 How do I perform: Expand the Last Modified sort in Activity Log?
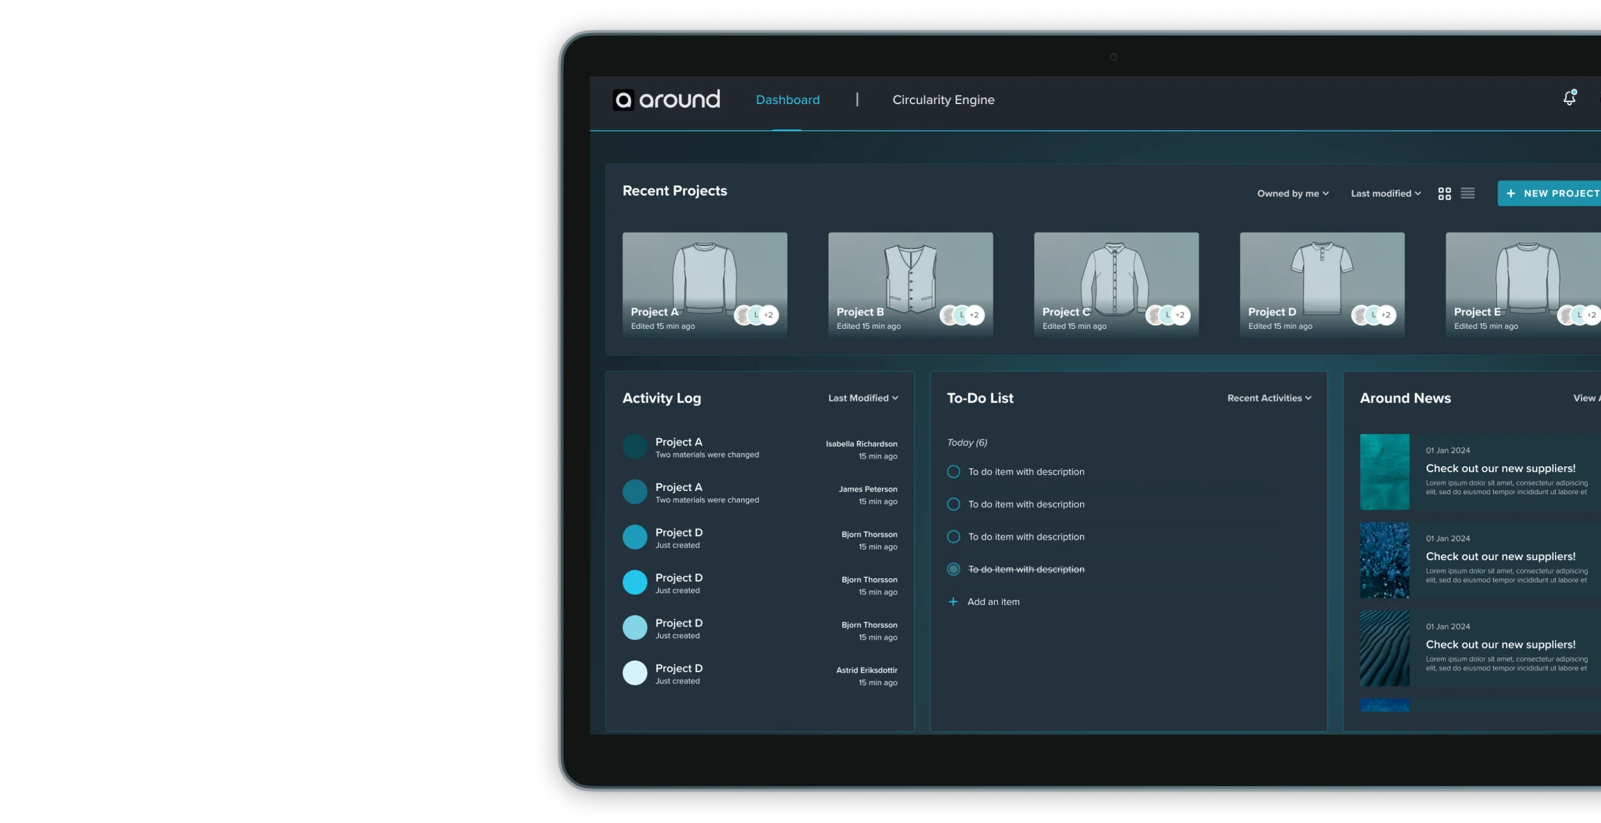(x=863, y=397)
